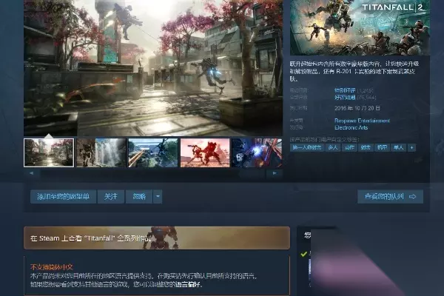444x296 pixels.
Task: Select the 动作 tag
Action: click(349, 147)
